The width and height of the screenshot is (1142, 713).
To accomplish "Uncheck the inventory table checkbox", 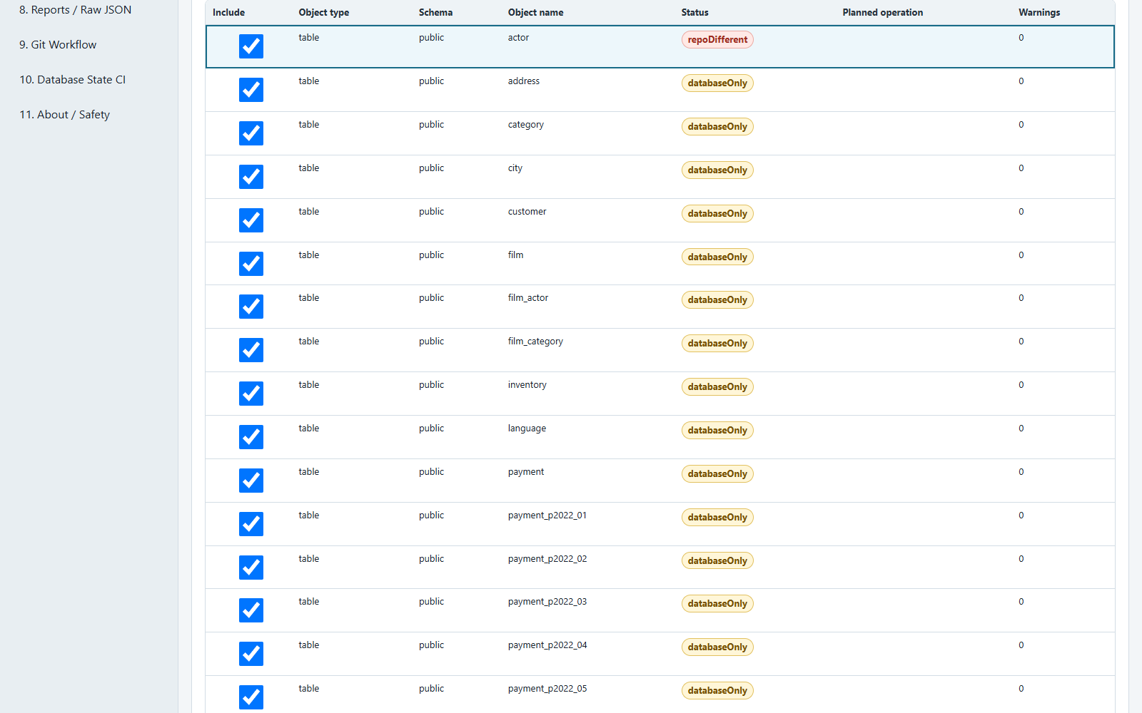I will tap(251, 394).
